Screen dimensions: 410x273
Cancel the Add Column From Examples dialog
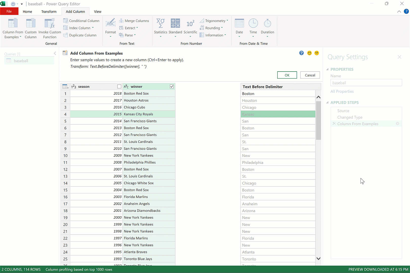point(310,75)
